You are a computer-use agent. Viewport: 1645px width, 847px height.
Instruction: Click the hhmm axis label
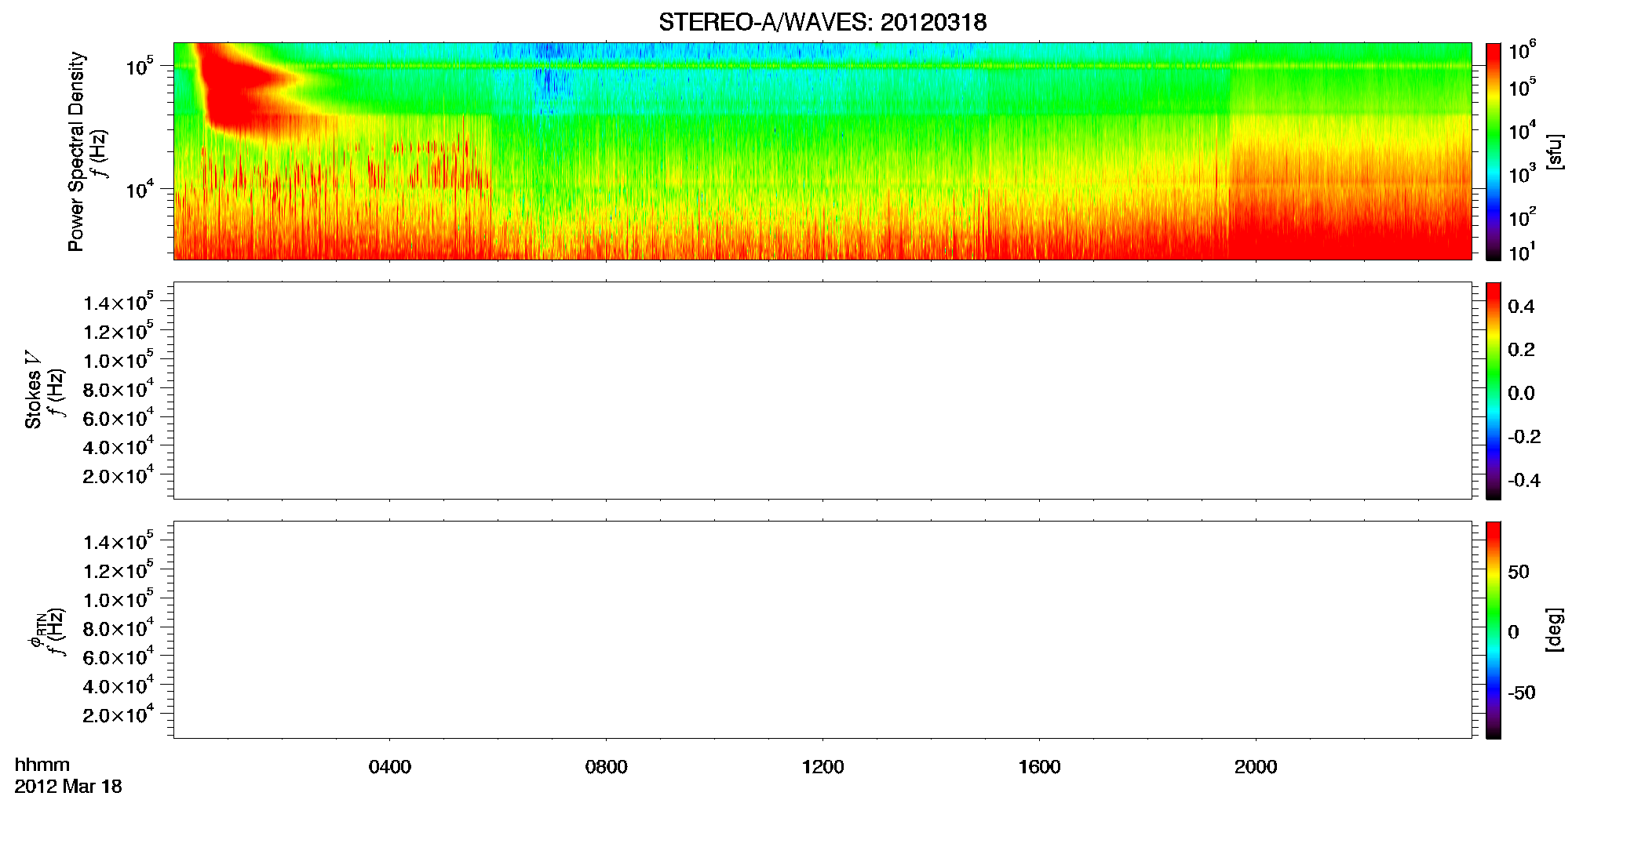[x=42, y=765]
